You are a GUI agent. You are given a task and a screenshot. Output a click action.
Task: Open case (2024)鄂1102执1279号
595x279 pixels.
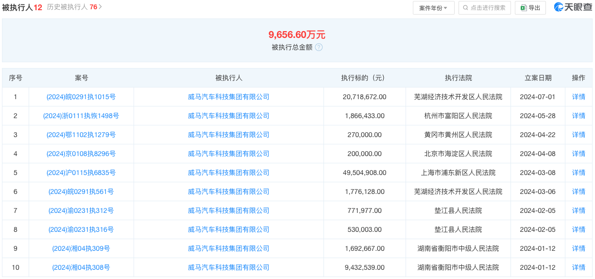pos(81,135)
